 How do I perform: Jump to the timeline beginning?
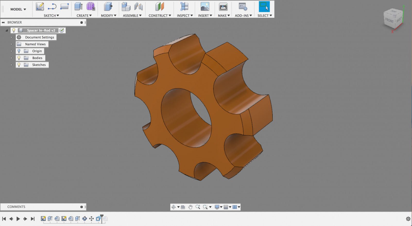point(4,219)
